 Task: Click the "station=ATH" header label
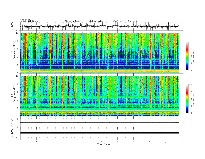[96, 21]
